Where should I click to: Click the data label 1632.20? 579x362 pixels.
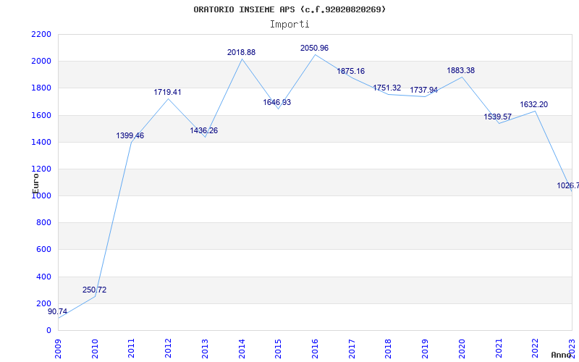[x=534, y=104]
